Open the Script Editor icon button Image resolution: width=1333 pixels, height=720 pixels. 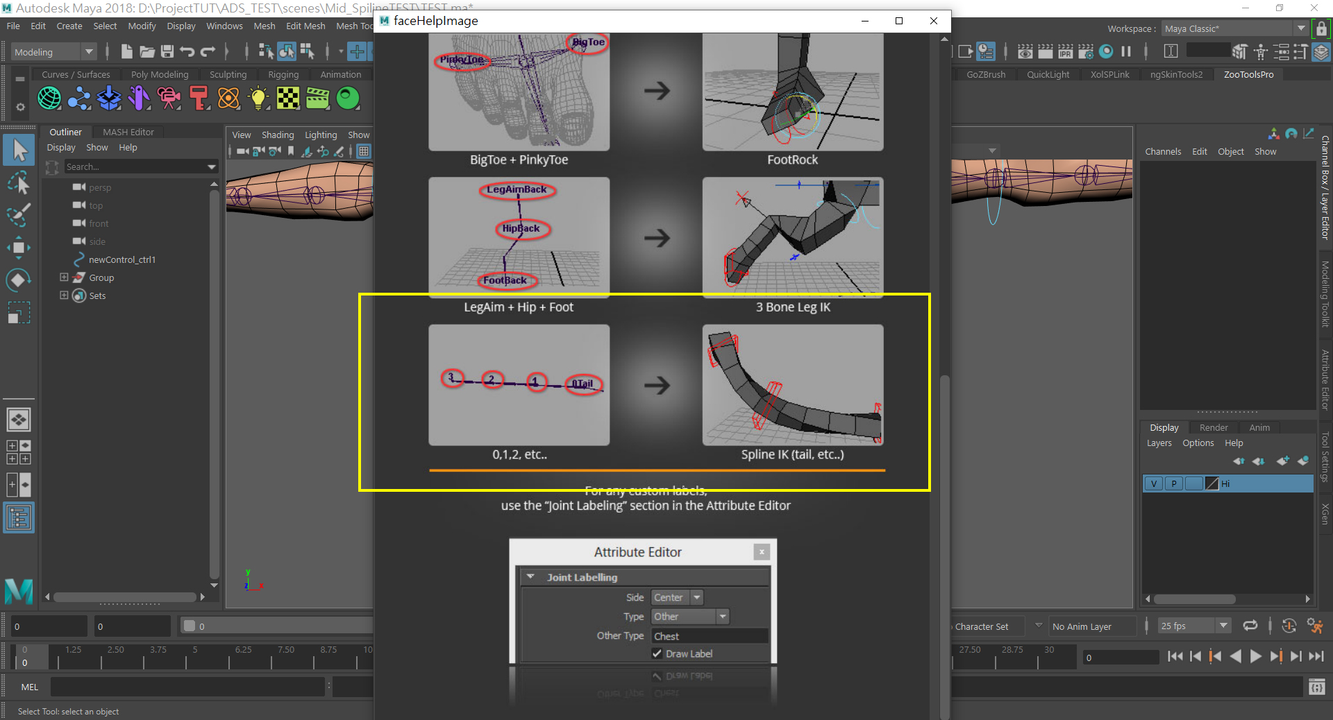1316,687
